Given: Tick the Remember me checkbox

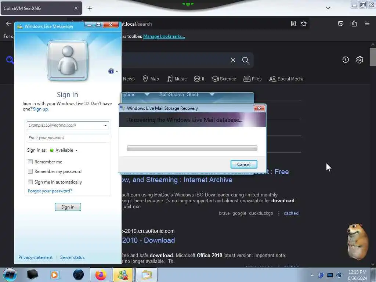Looking at the screenshot, I should tap(30, 162).
